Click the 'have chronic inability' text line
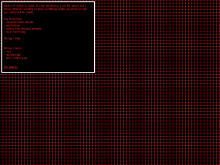Screen dimensions: 220x165 coord(46,9)
